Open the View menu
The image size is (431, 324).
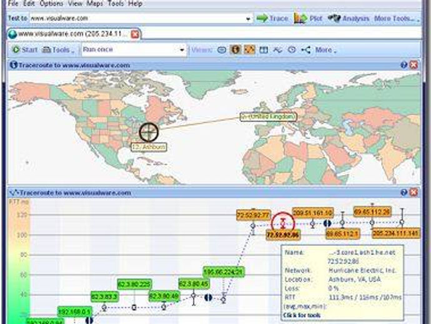pyautogui.click(x=75, y=4)
